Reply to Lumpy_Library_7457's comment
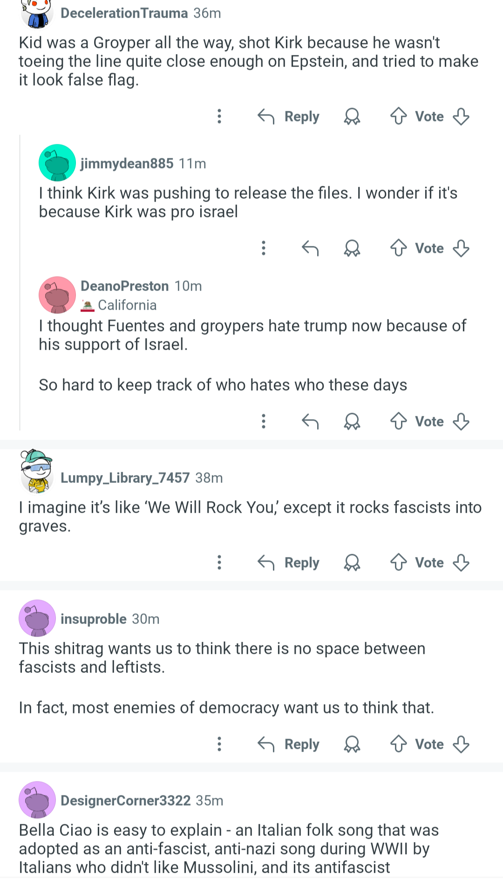Viewport: 503px width, 883px height. [x=289, y=563]
